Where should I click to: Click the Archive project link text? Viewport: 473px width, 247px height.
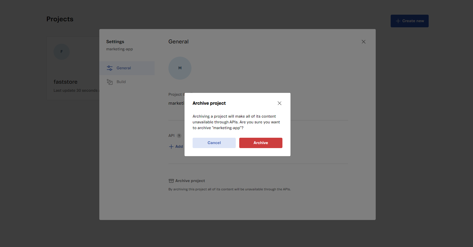(x=190, y=181)
